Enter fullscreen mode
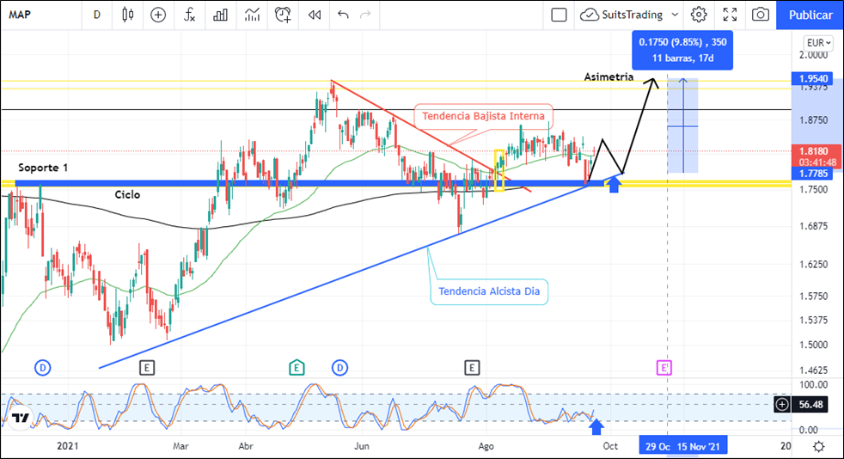The width and height of the screenshot is (844, 459). [730, 15]
